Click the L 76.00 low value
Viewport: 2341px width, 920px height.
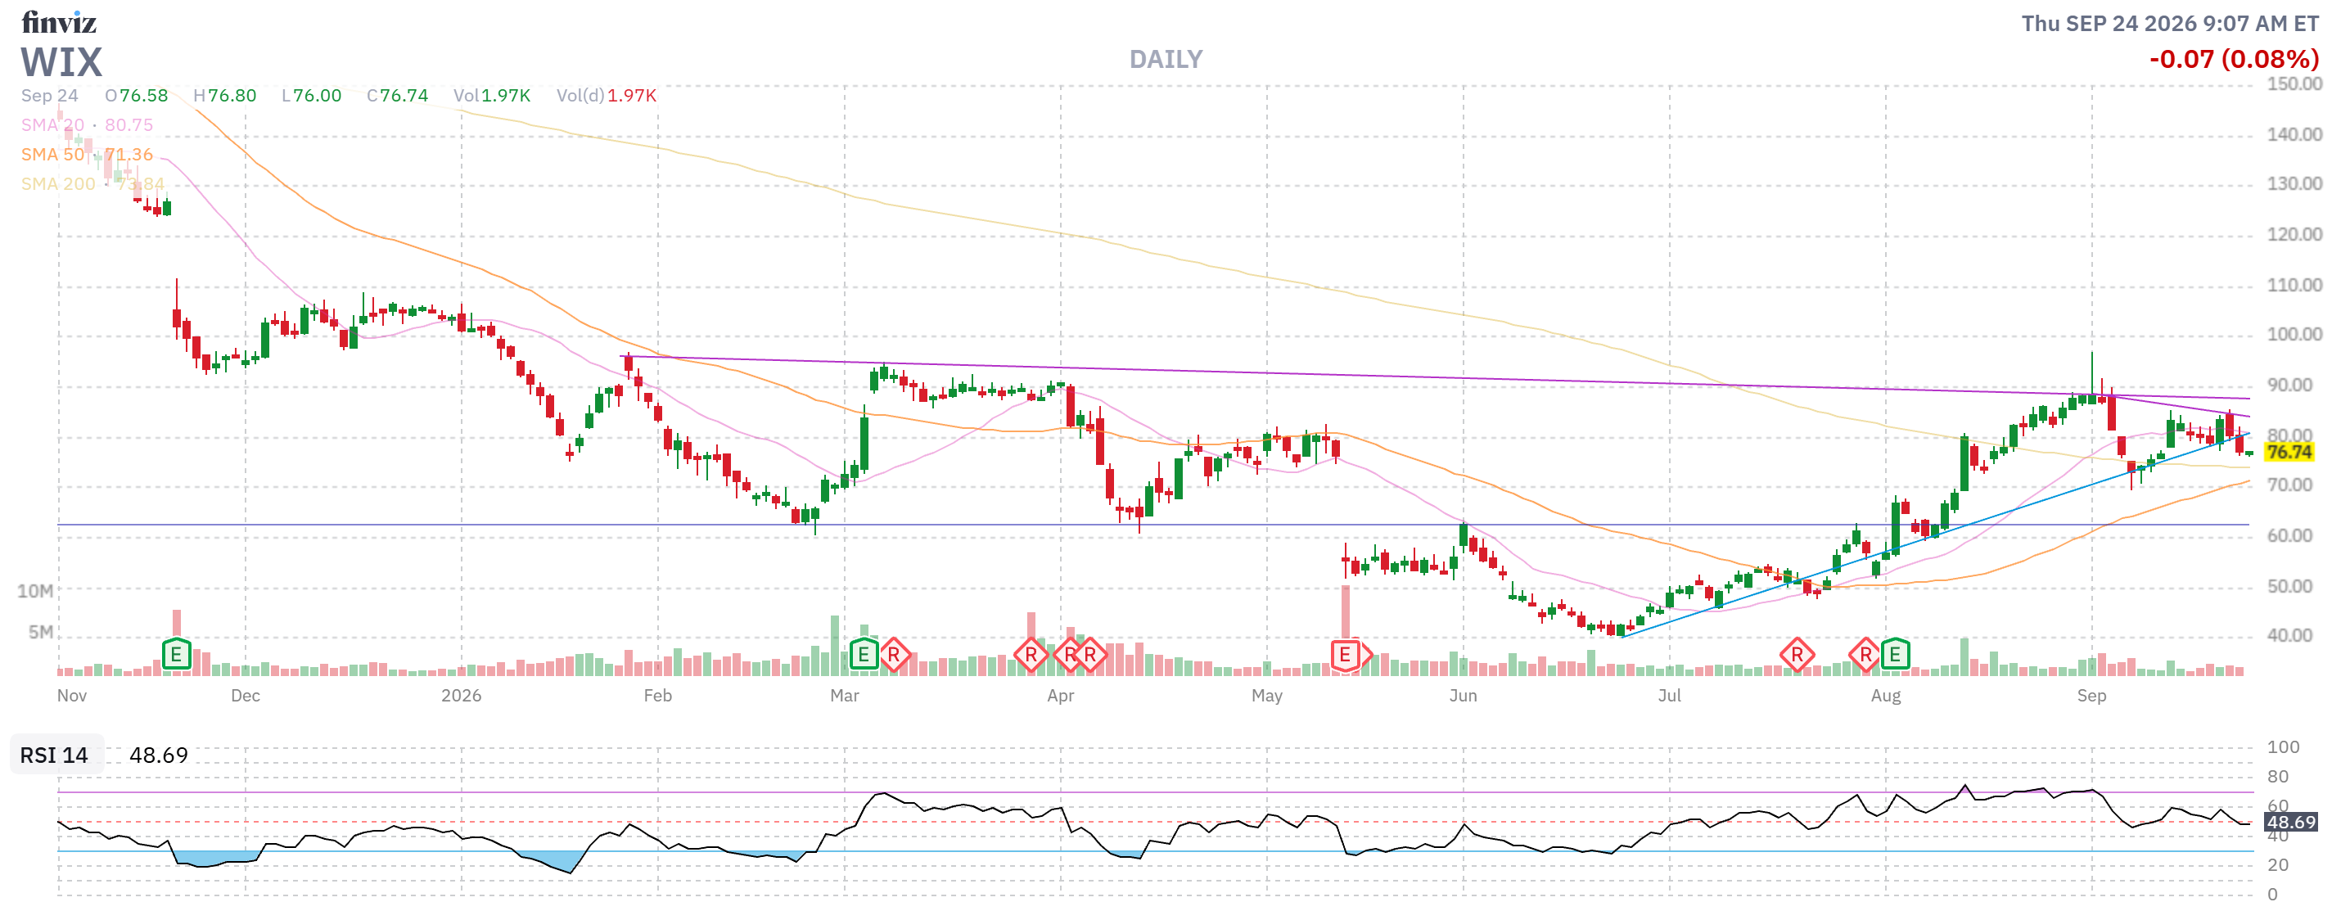tap(312, 96)
